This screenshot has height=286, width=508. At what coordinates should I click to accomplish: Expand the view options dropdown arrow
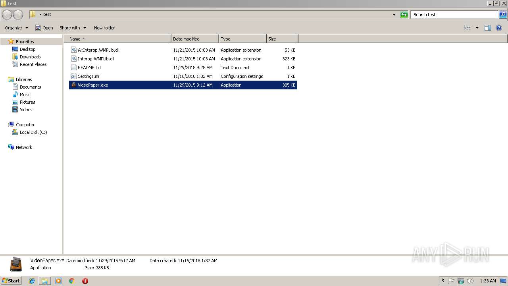[x=477, y=28]
